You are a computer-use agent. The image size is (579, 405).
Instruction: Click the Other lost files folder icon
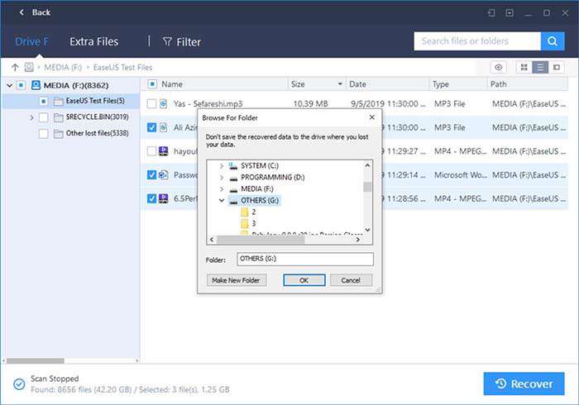[59, 134]
